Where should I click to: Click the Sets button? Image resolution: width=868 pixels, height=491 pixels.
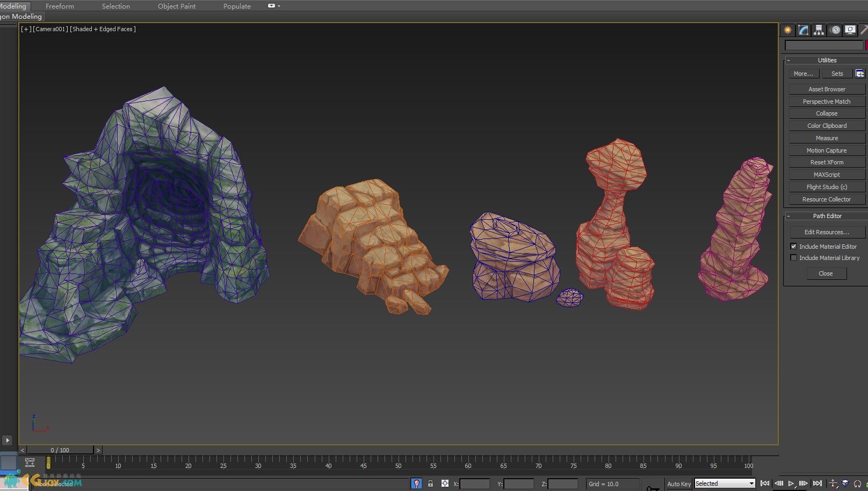tap(837, 74)
